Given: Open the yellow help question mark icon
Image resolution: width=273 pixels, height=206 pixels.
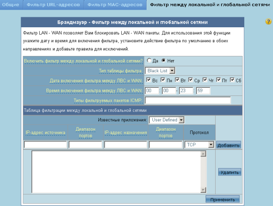Looking at the screenshot, I should click(x=268, y=21).
